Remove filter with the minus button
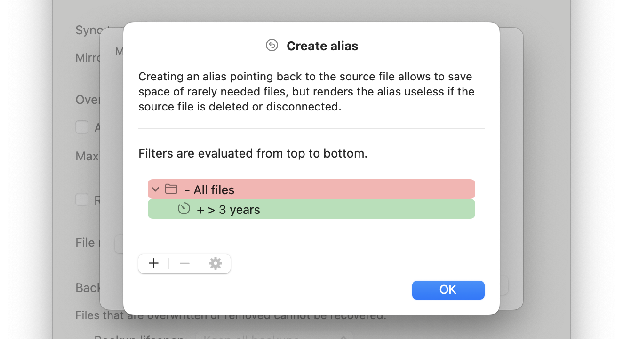The width and height of the screenshot is (623, 339). 184,264
